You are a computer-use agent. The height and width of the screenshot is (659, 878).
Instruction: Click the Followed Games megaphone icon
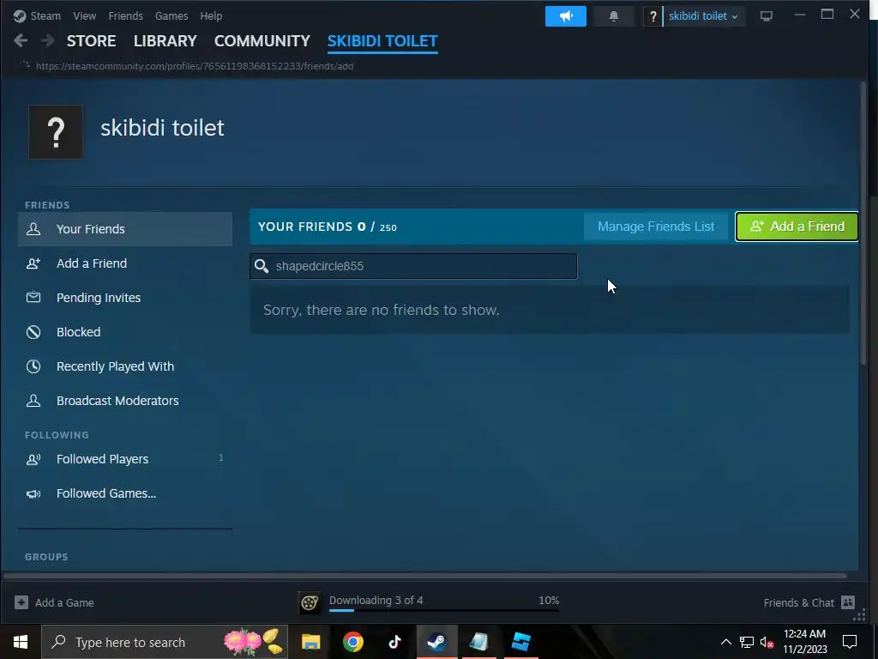pyautogui.click(x=33, y=493)
